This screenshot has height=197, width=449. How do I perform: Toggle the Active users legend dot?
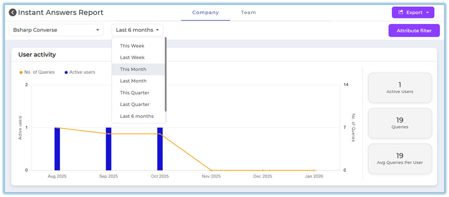point(66,72)
